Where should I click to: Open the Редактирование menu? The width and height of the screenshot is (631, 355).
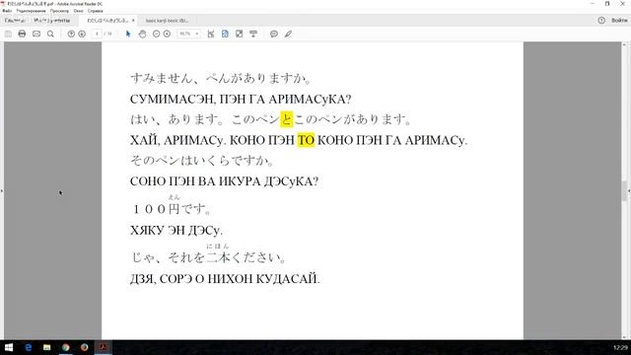pyautogui.click(x=31, y=11)
